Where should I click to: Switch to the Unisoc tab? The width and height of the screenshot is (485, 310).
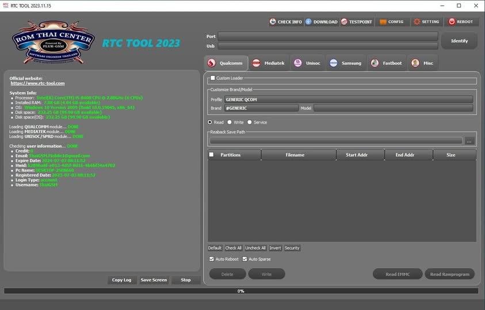pyautogui.click(x=307, y=63)
